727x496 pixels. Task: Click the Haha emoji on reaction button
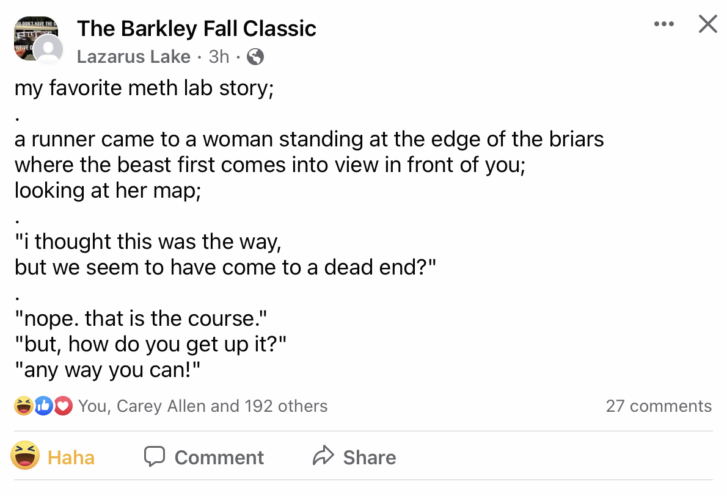pos(26,456)
